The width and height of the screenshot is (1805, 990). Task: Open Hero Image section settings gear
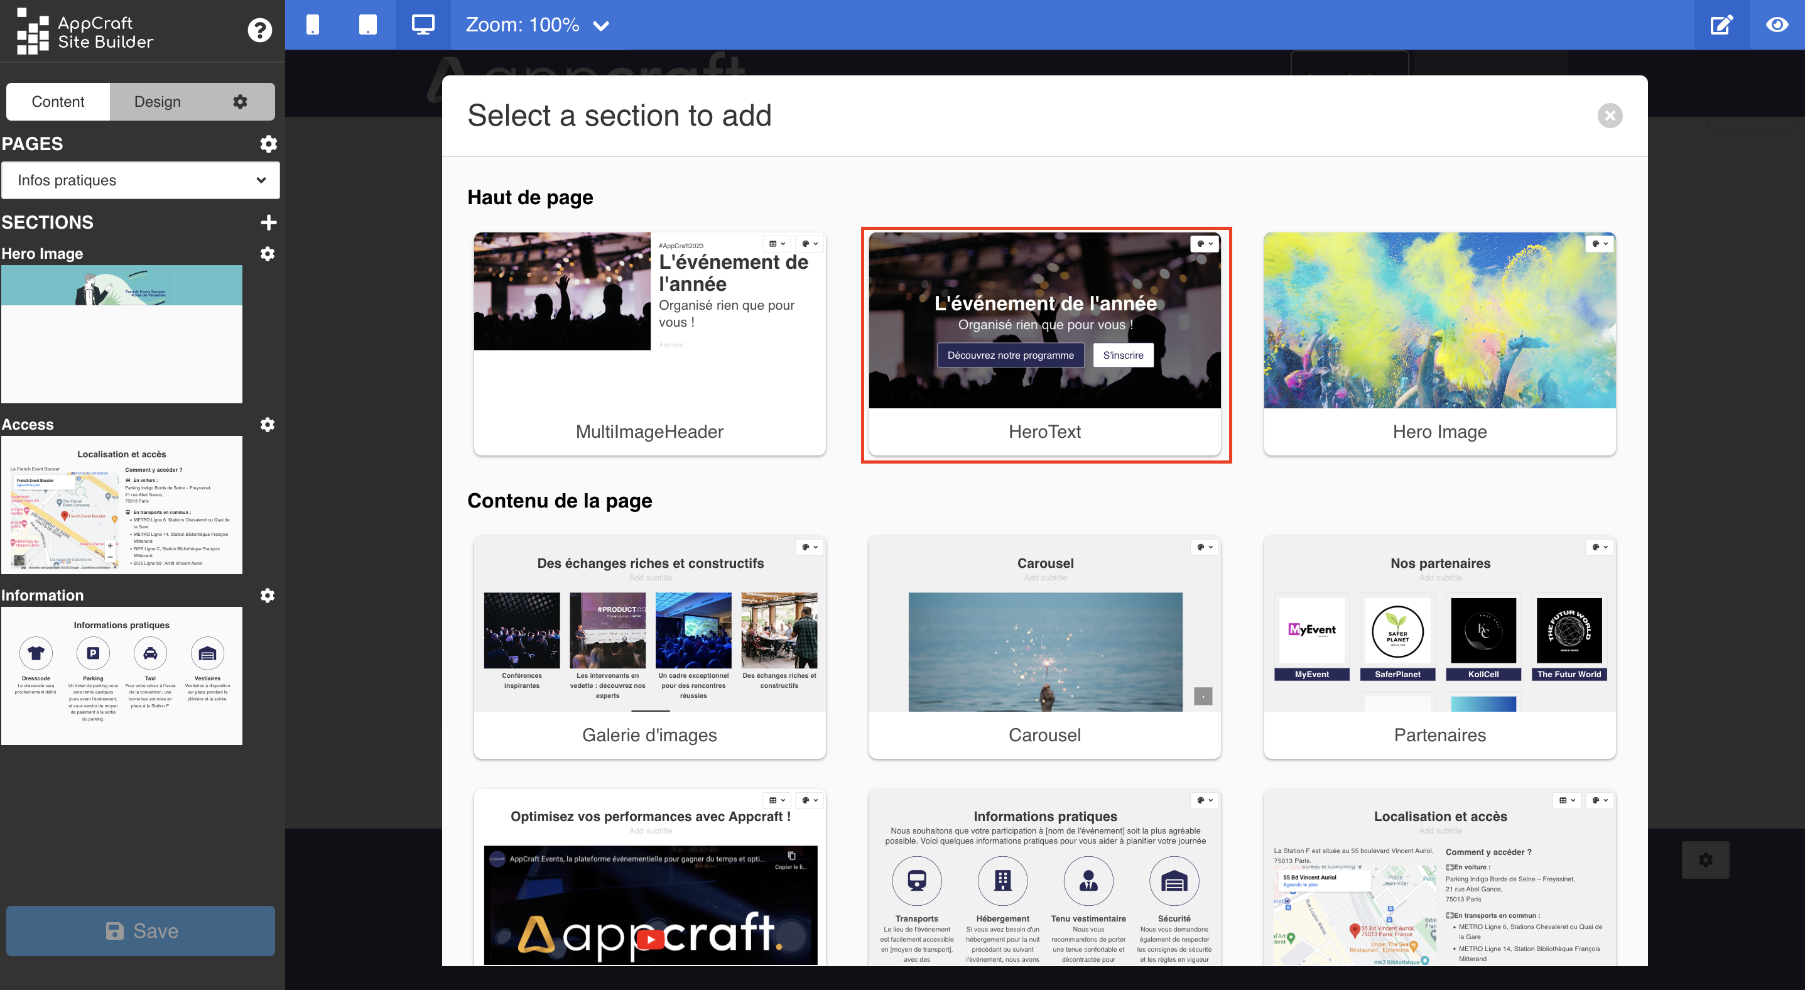pyautogui.click(x=267, y=254)
